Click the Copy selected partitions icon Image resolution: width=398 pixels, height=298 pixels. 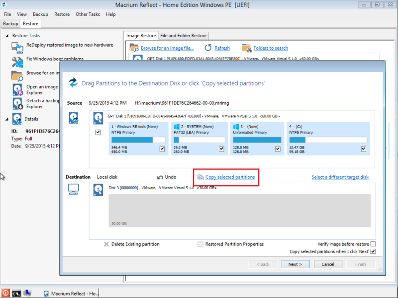[200, 177]
